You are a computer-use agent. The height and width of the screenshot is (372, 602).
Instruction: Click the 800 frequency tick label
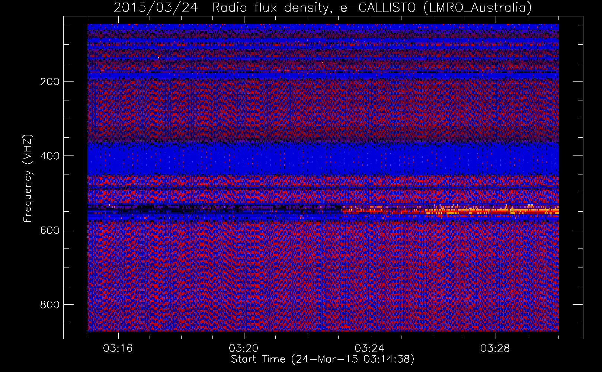[x=49, y=305]
